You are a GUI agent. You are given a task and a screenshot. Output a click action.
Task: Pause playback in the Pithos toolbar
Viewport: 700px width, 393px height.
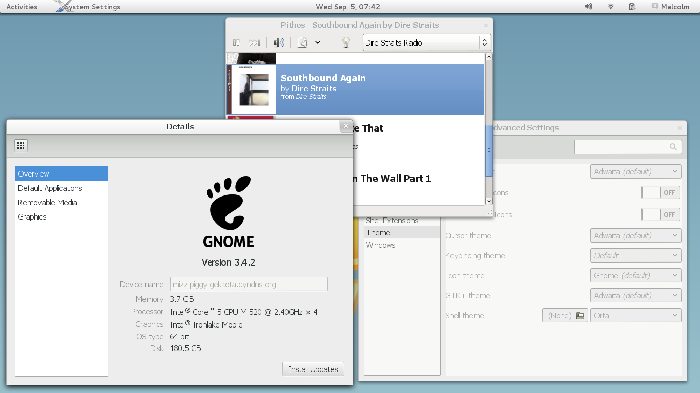236,42
